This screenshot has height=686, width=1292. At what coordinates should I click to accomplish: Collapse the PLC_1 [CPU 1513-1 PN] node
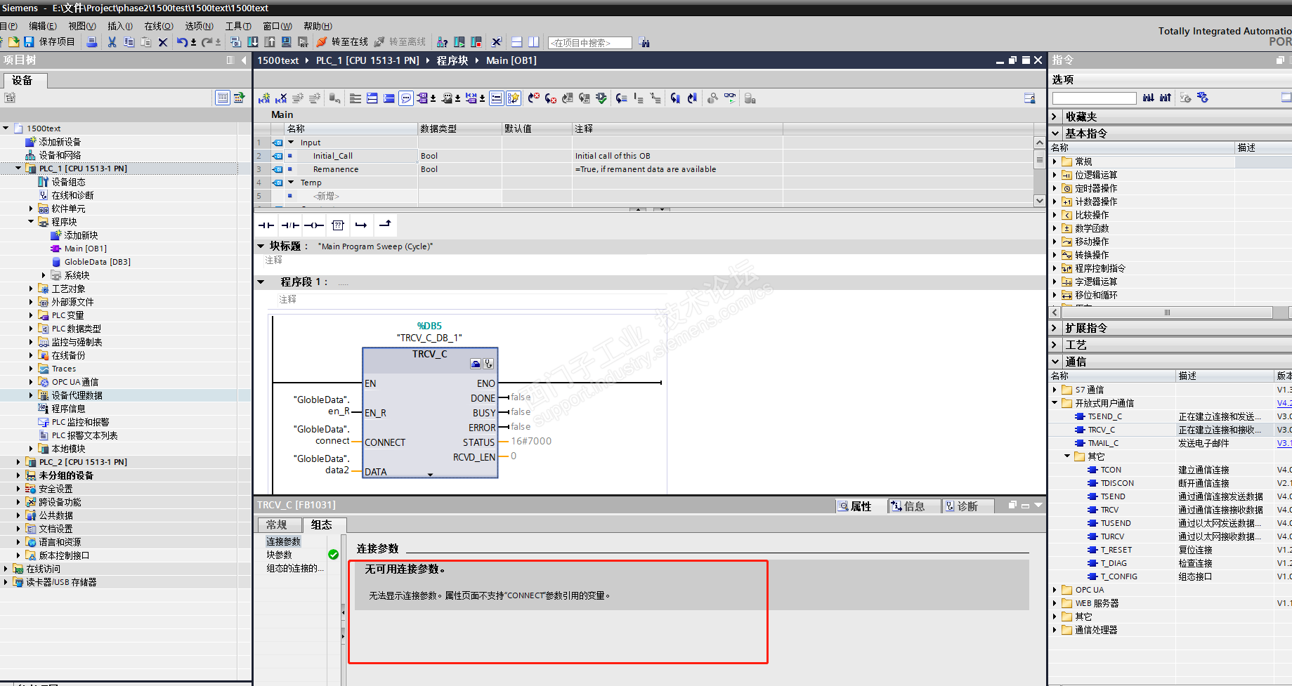pos(18,169)
